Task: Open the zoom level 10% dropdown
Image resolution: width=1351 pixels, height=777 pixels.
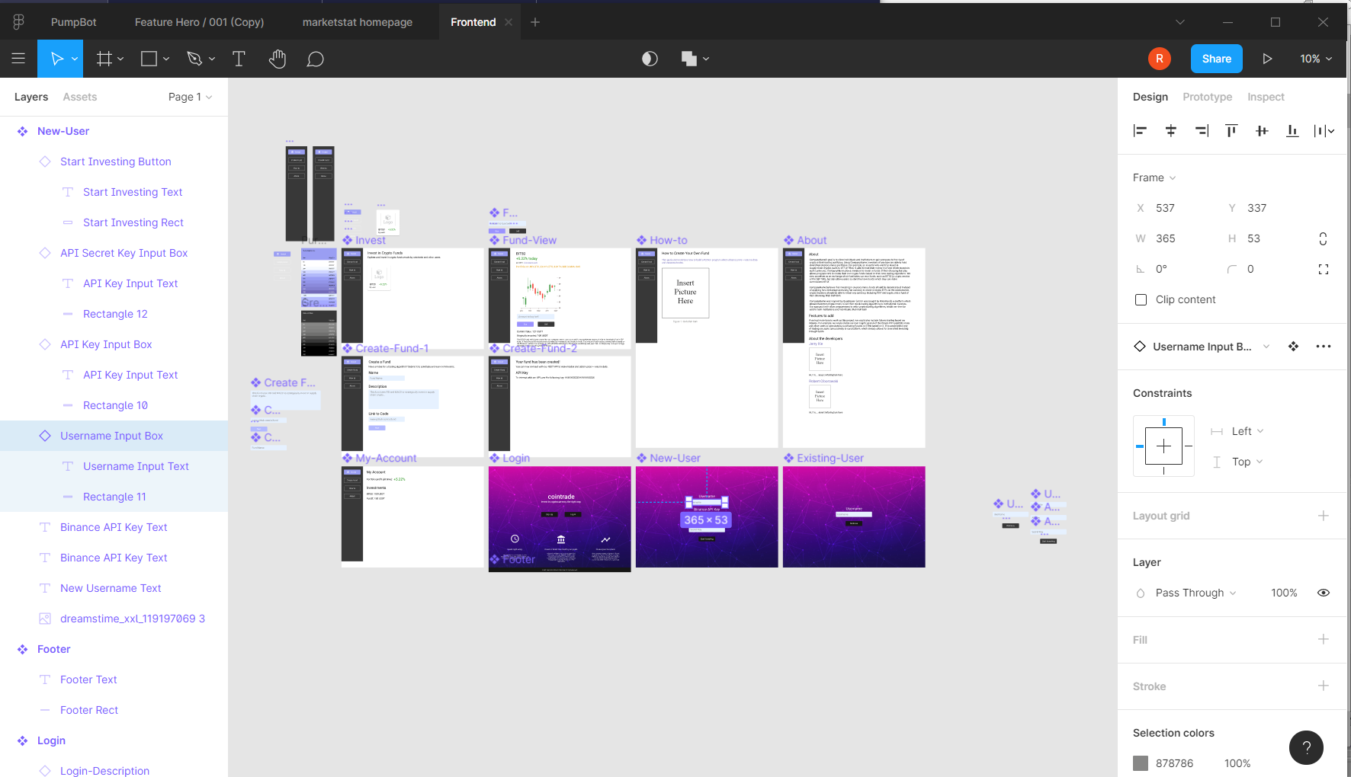Action: coord(1316,59)
